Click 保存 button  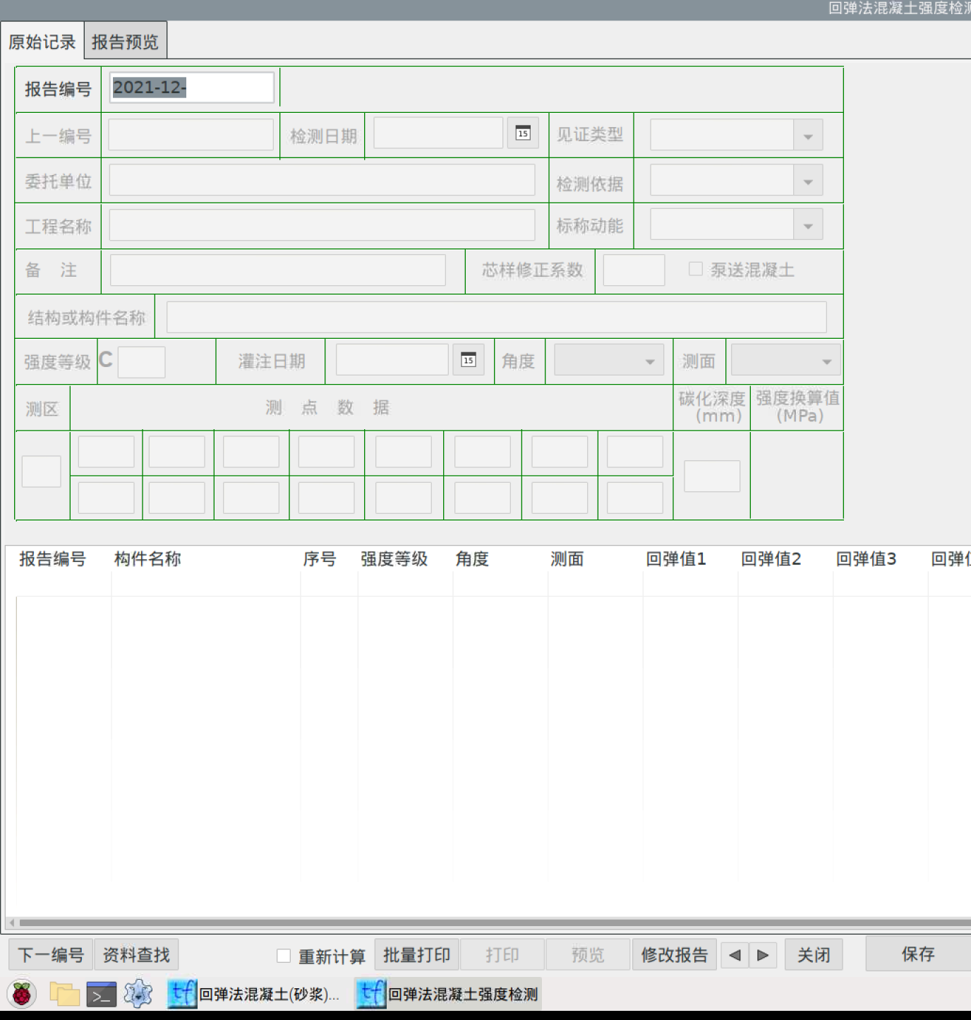[917, 954]
